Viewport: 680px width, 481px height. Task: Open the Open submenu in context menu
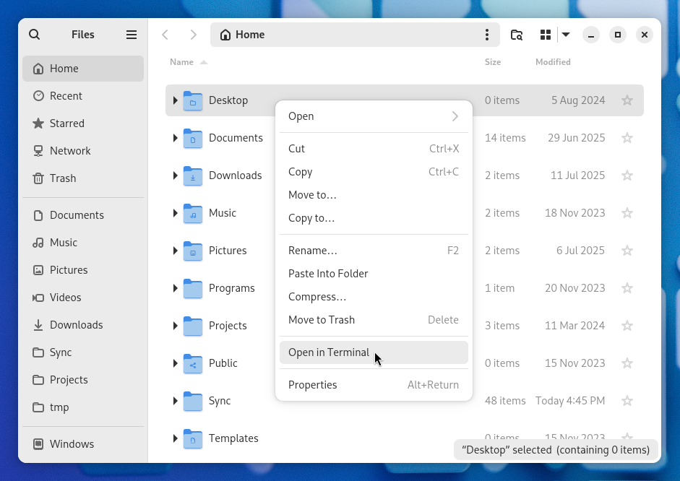[374, 116]
